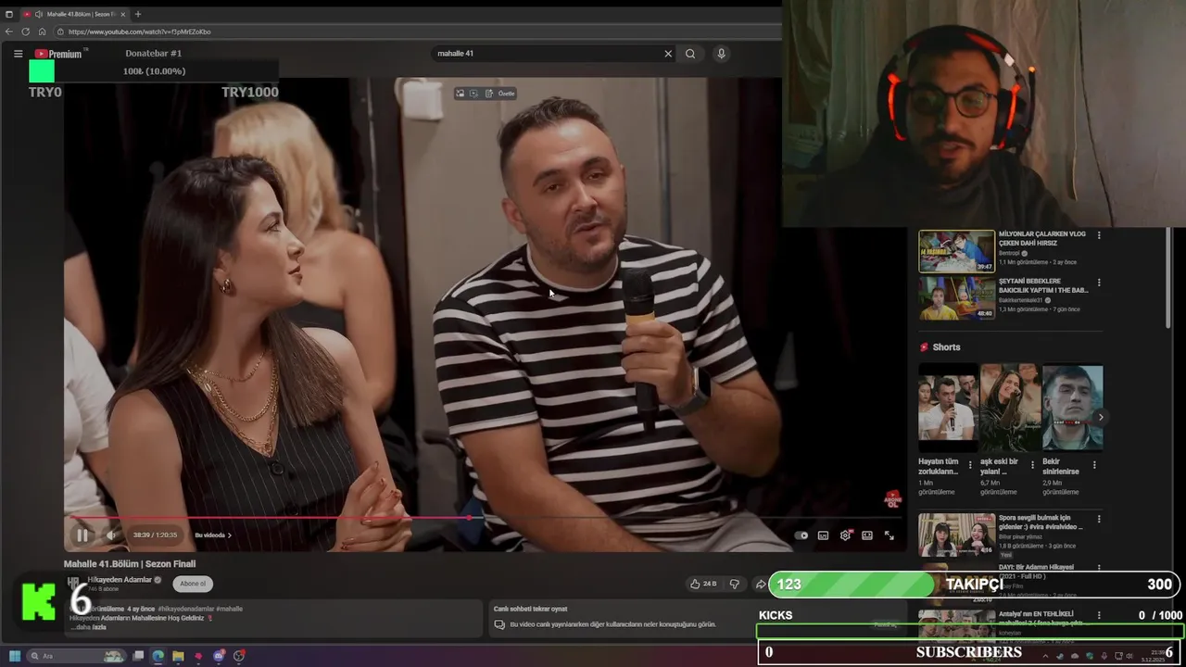Open options for 'ŞEYTANİ BEBEKLERE' video
1186x667 pixels.
[1099, 282]
